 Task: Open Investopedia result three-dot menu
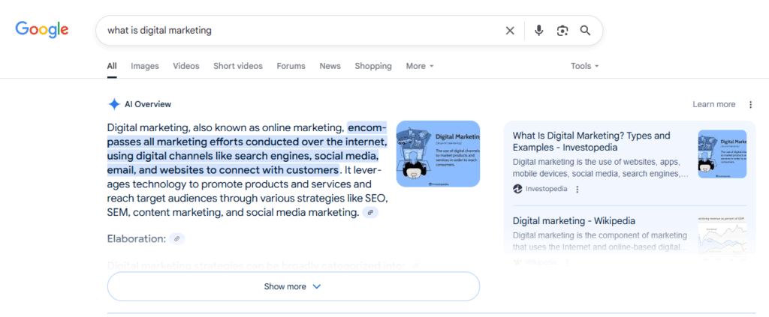click(578, 189)
